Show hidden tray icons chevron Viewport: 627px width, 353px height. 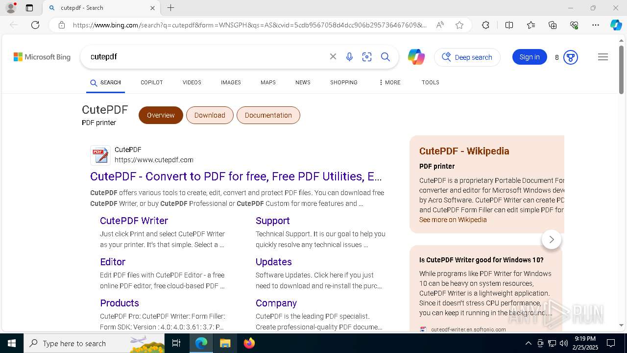coord(528,343)
